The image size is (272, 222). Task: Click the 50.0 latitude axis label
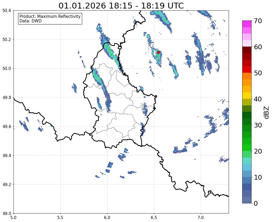pos(7,68)
